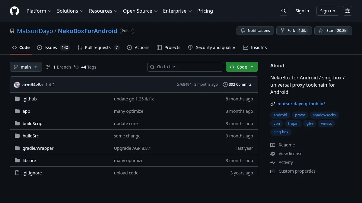Select the proxy topic tag
Image resolution: width=362 pixels, height=203 pixels.
pos(300,115)
